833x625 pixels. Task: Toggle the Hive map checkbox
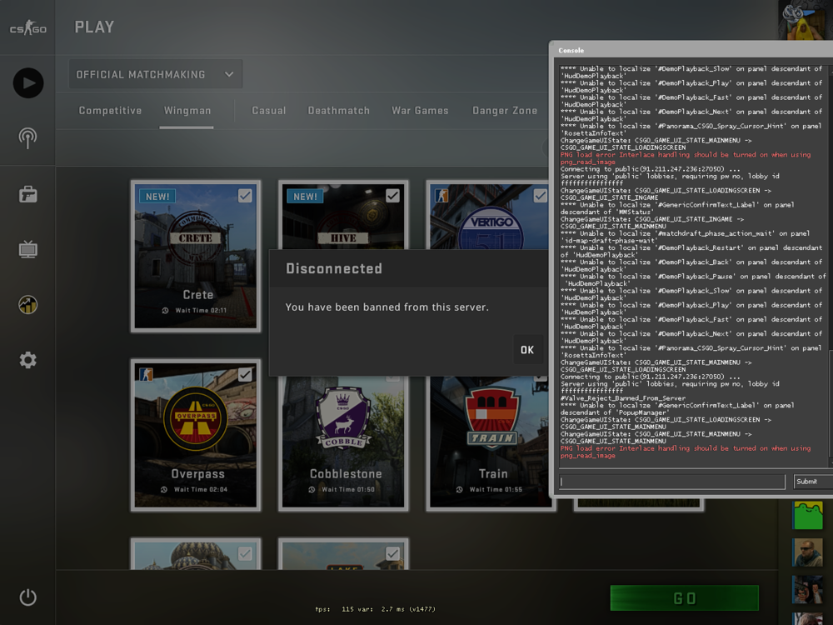tap(392, 196)
